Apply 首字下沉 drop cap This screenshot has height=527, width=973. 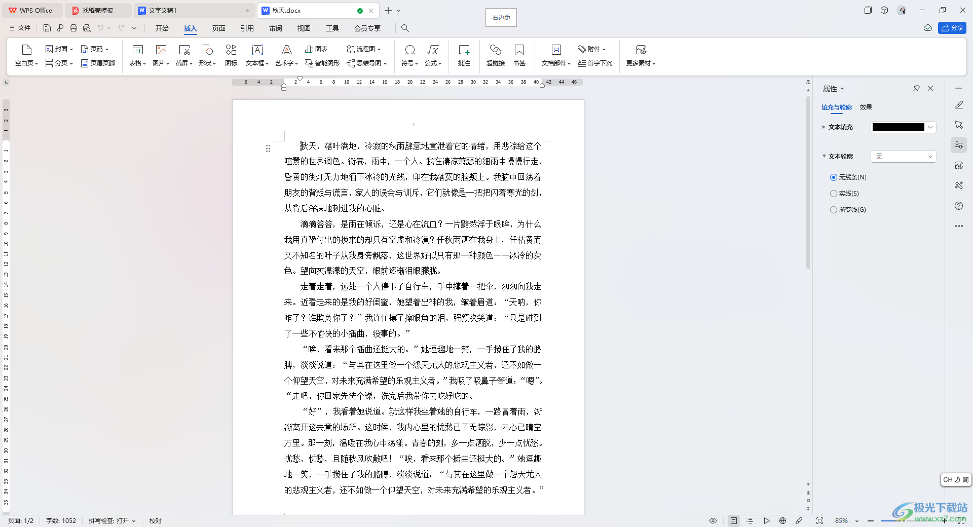595,63
